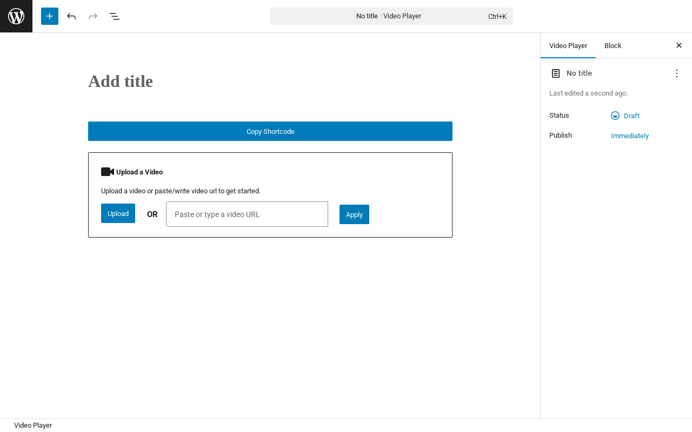Click the Last edited a second ago text
The height and width of the screenshot is (432, 692).
(x=588, y=93)
